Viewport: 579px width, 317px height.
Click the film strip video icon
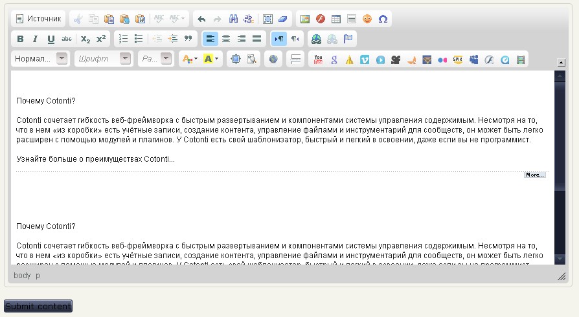pyautogui.click(x=521, y=60)
